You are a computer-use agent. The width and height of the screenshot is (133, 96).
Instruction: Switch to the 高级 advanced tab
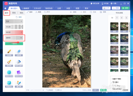14,13
